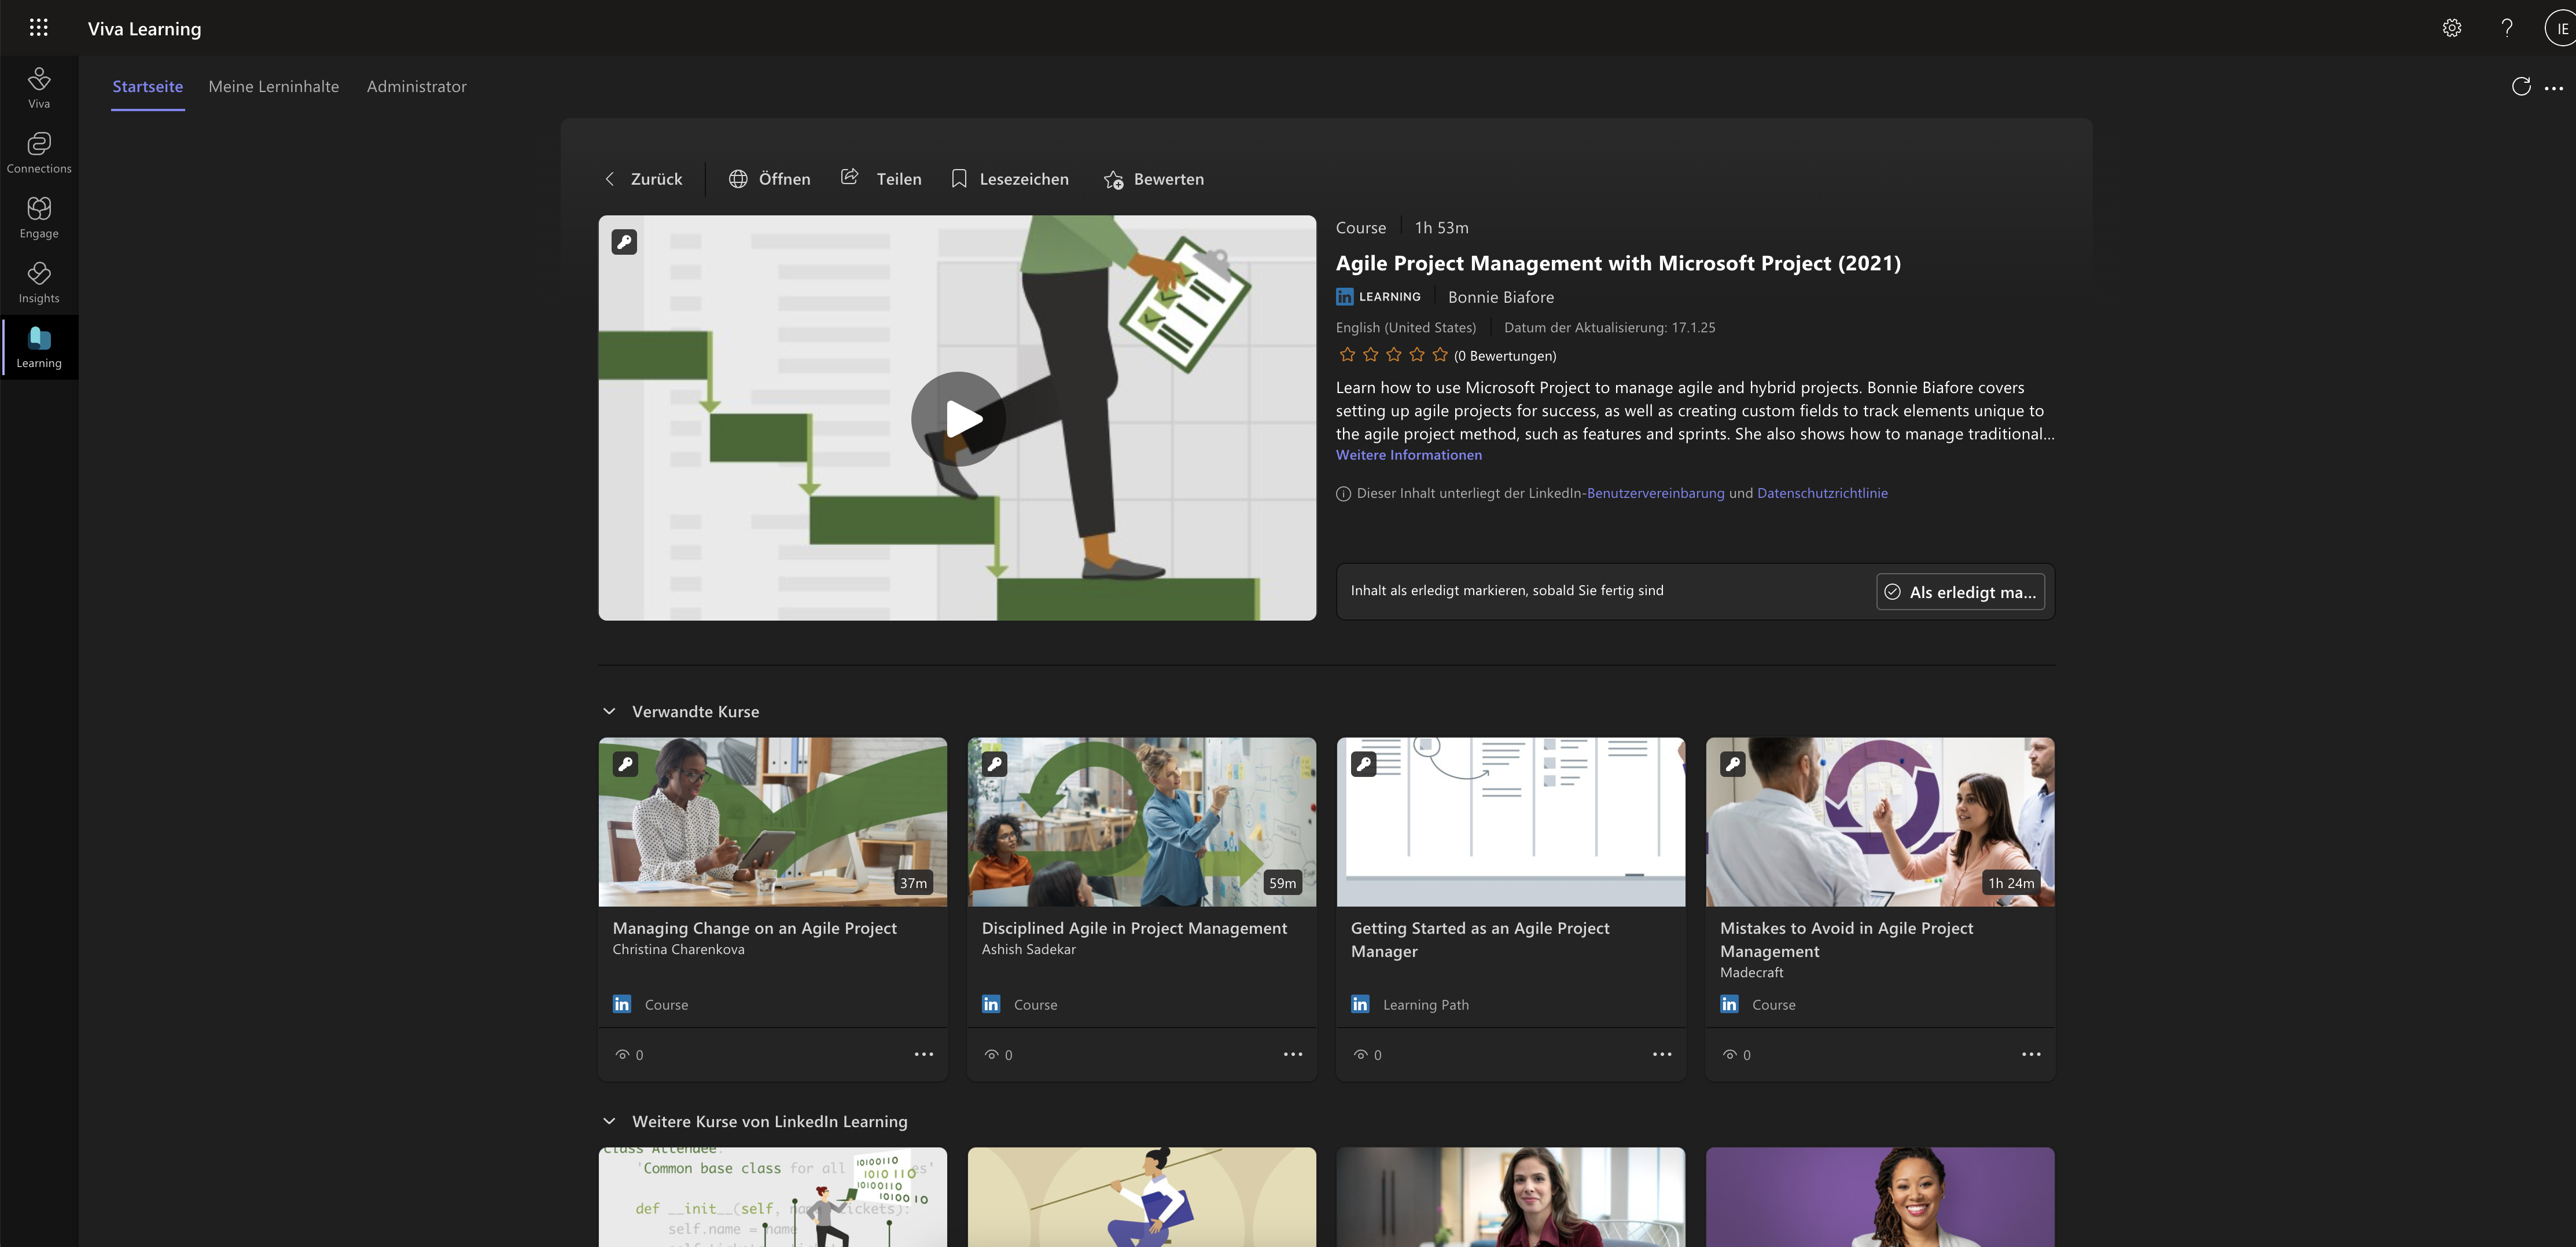2576x1247 pixels.
Task: Click LinkedIn logo on Getting Started card
Action: point(1360,1004)
